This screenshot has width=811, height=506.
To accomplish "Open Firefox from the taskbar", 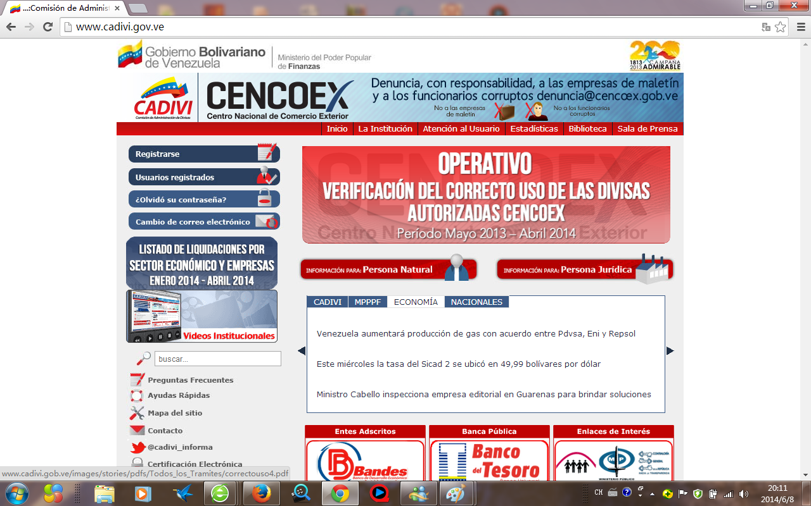I will coord(261,493).
